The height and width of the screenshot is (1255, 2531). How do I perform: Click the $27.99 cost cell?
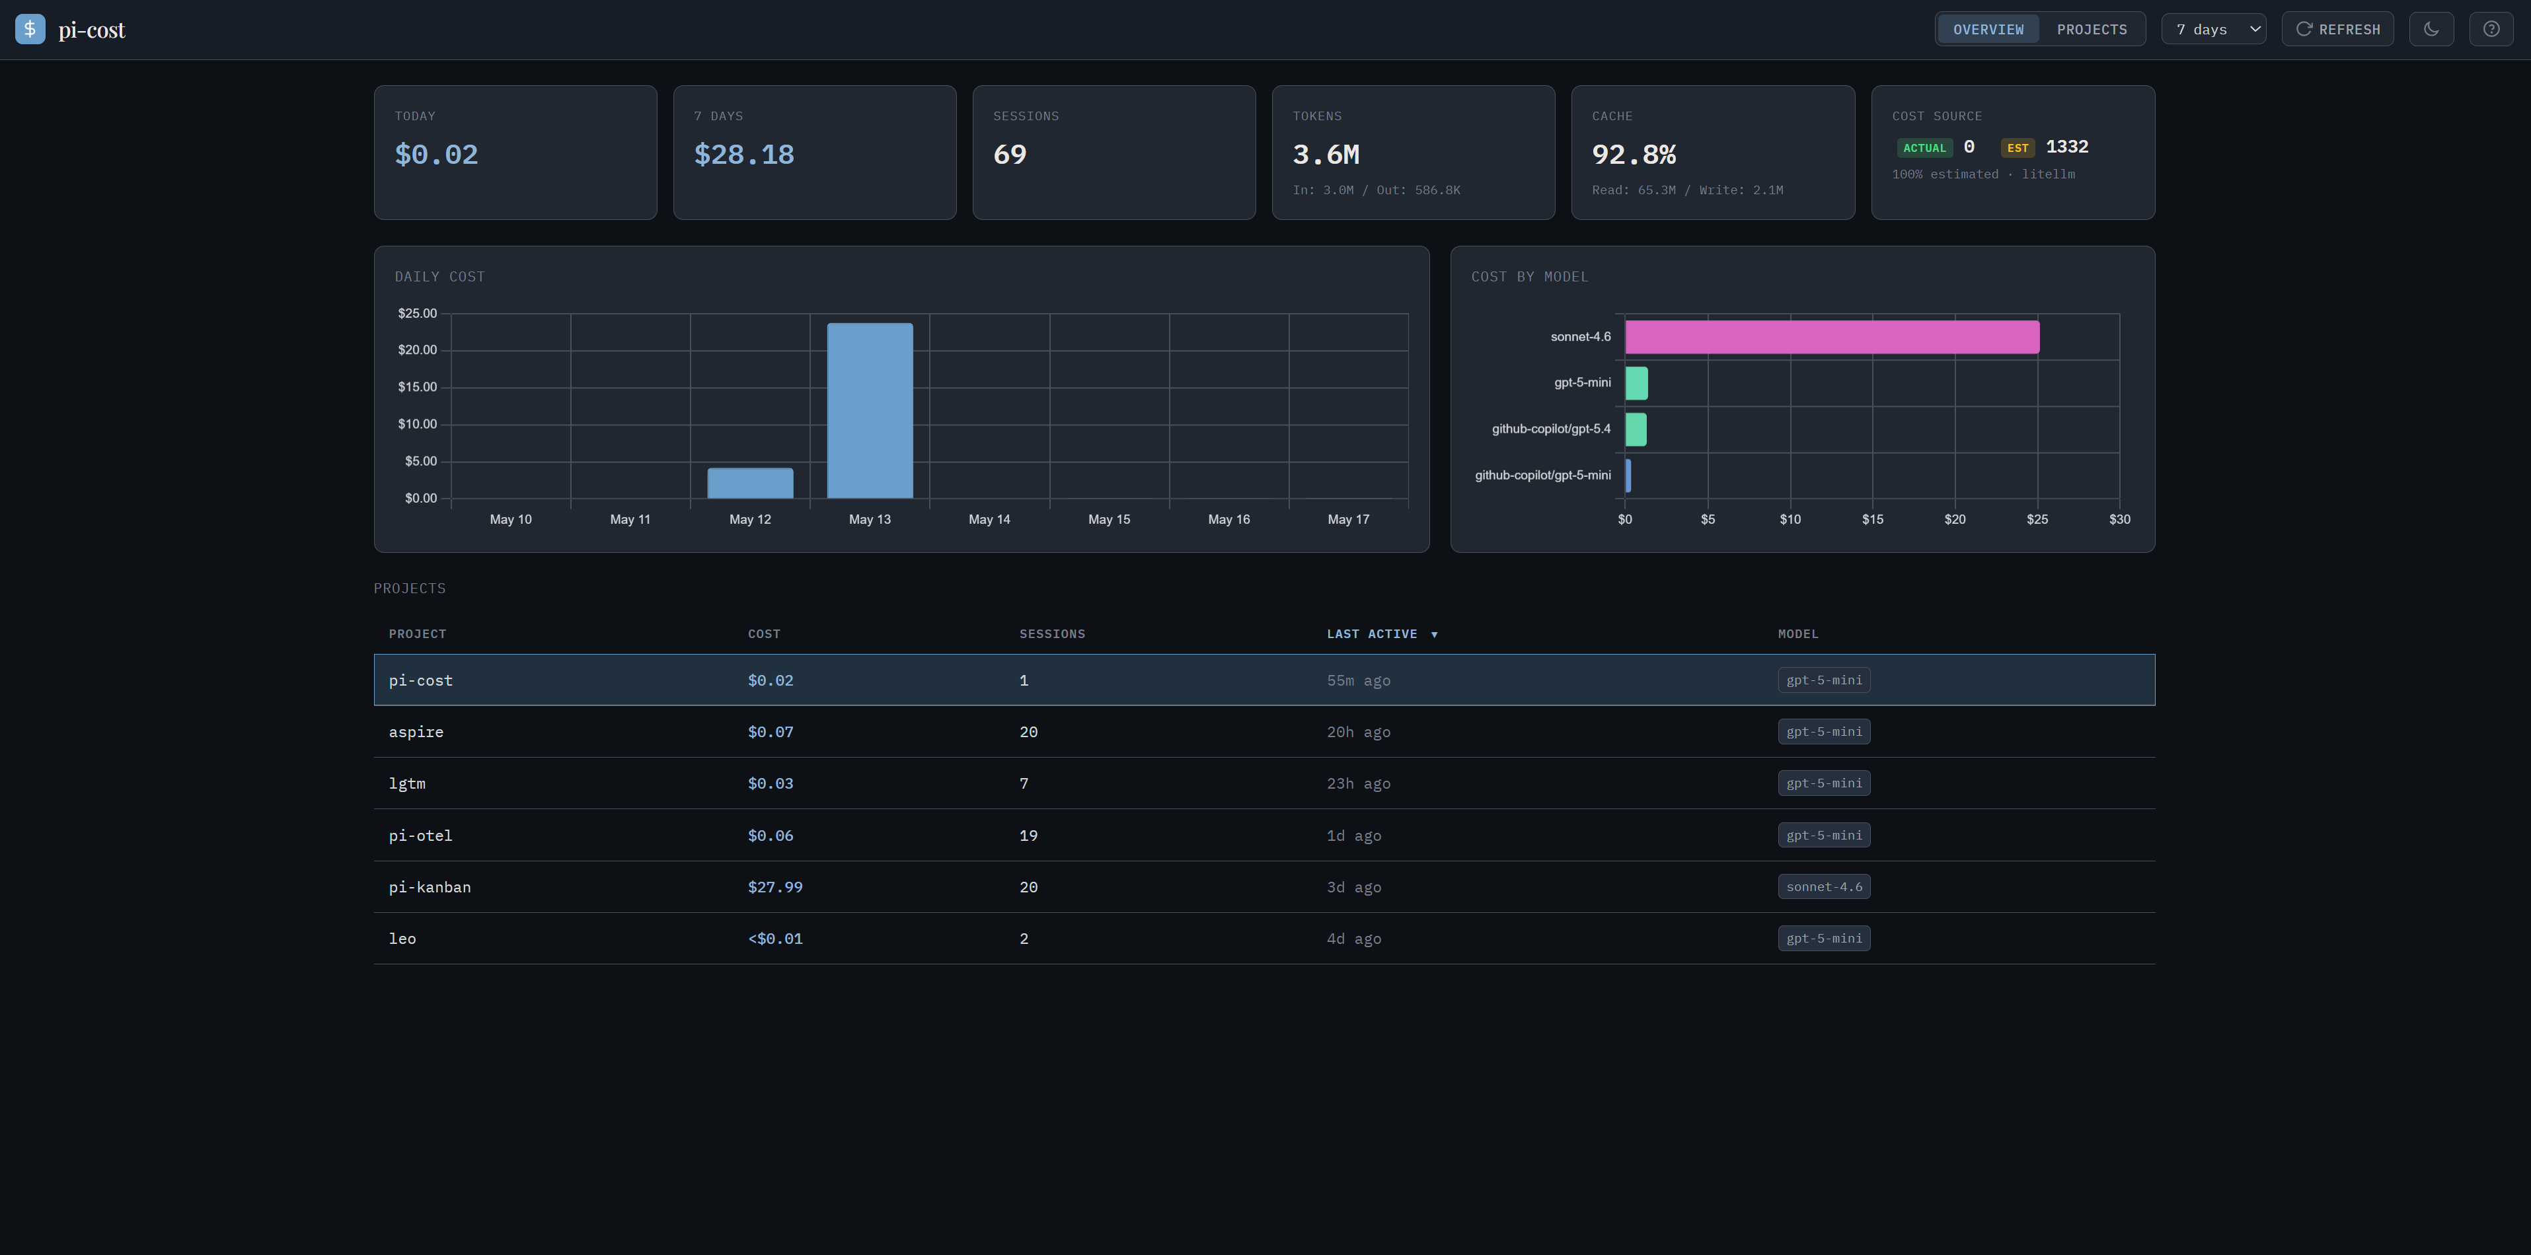pyautogui.click(x=774, y=886)
